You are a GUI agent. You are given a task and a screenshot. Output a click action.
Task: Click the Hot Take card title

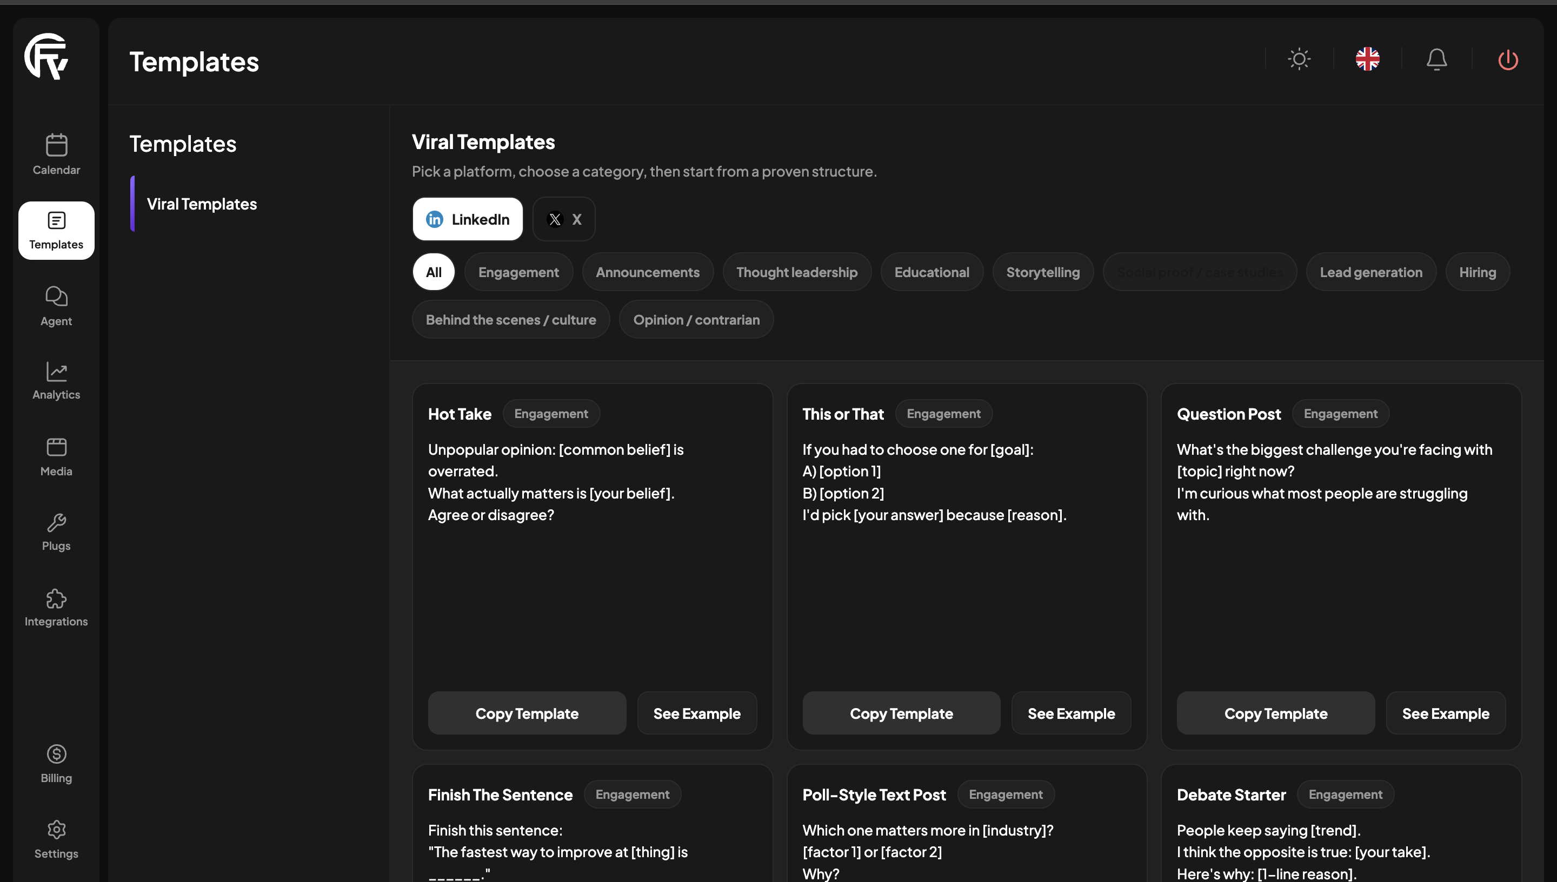460,414
